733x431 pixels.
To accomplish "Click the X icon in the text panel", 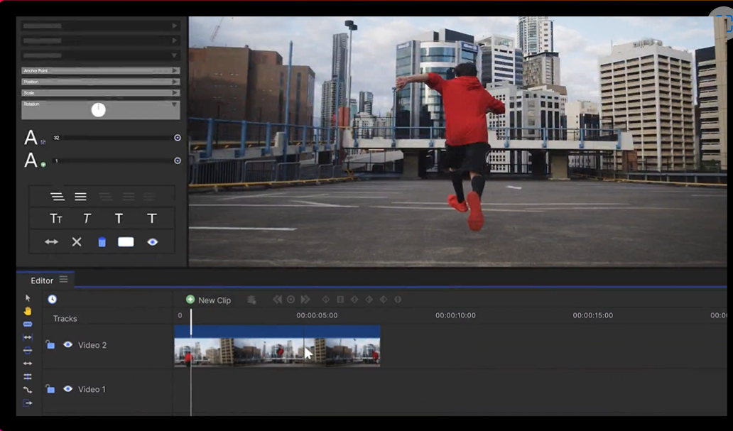I will (77, 241).
